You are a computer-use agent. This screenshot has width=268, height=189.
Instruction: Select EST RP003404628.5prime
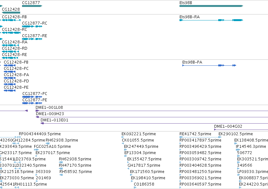(200, 165)
